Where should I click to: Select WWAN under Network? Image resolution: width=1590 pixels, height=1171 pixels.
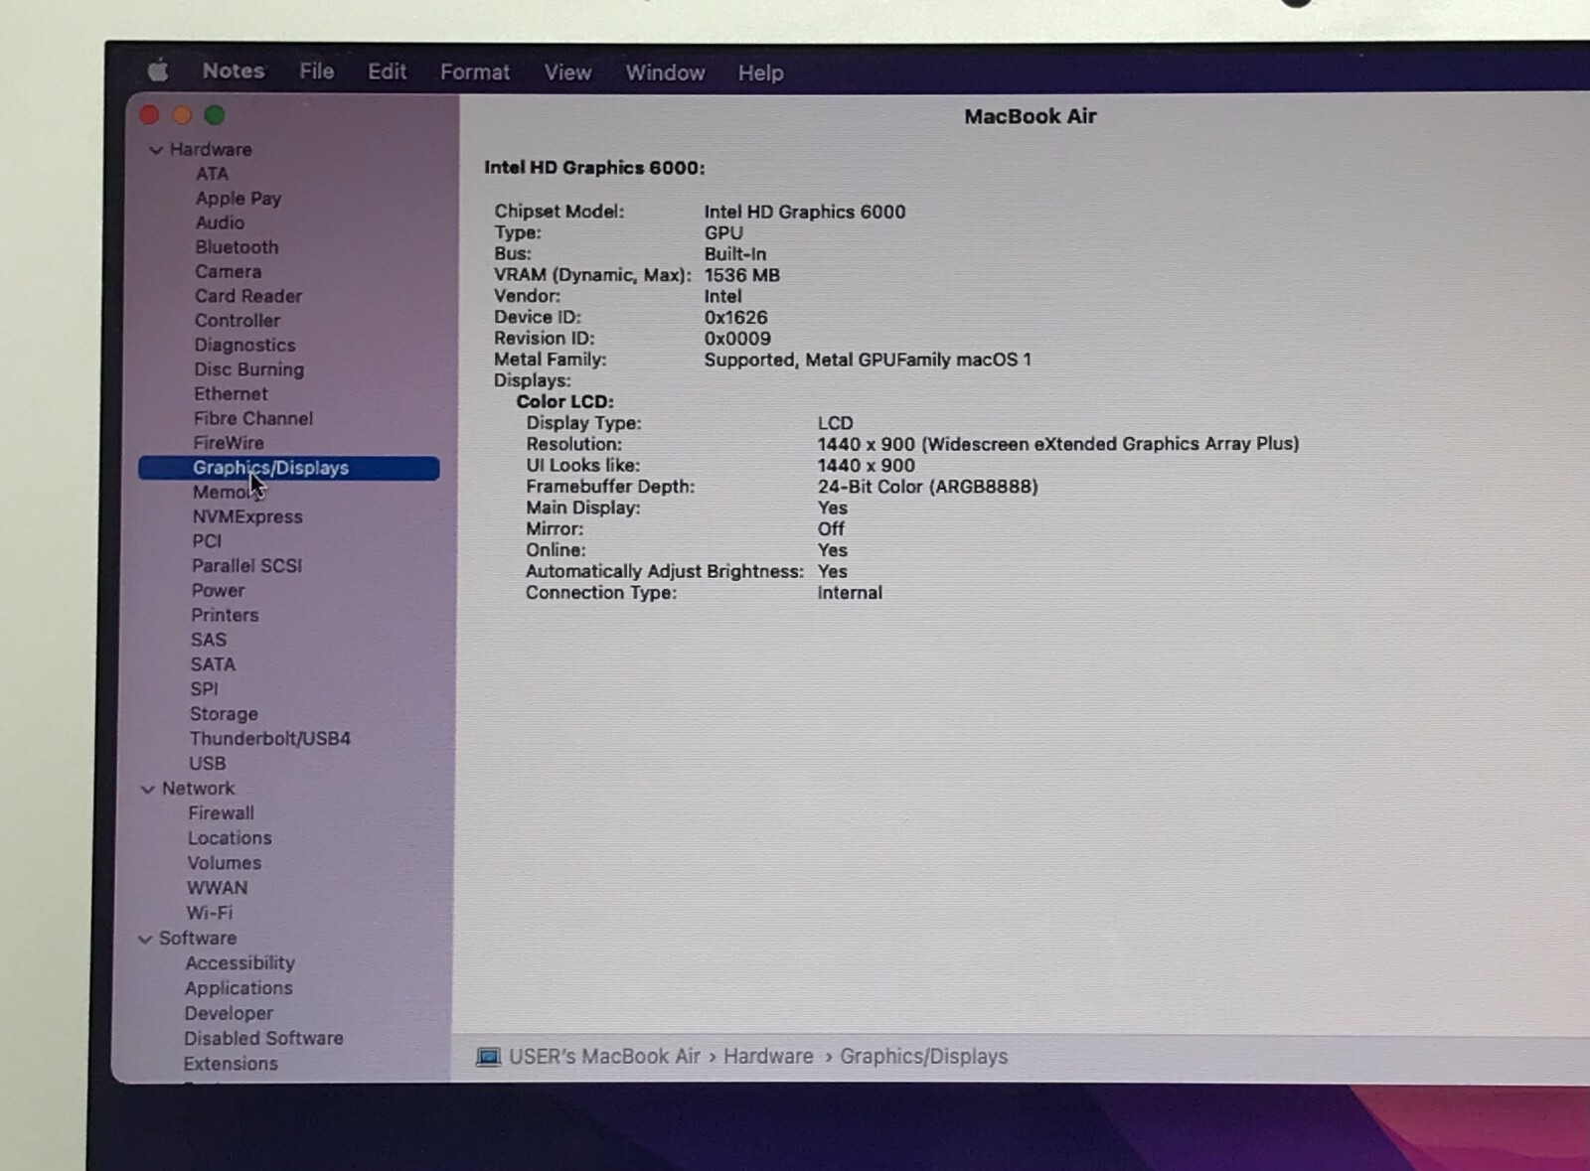(217, 888)
